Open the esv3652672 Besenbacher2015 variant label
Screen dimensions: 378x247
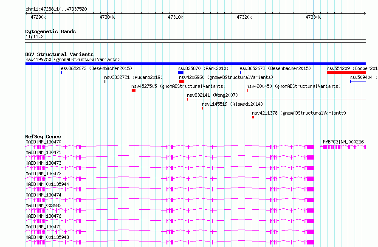tap(96, 68)
